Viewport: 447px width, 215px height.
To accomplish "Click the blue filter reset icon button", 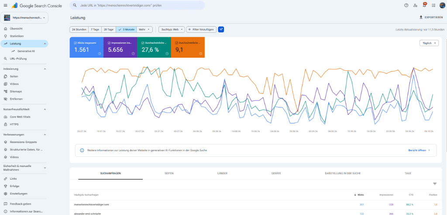I will click(221, 29).
